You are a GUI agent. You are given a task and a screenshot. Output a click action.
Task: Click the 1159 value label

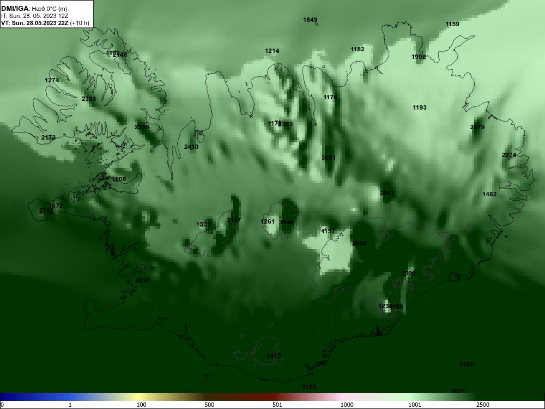452,24
